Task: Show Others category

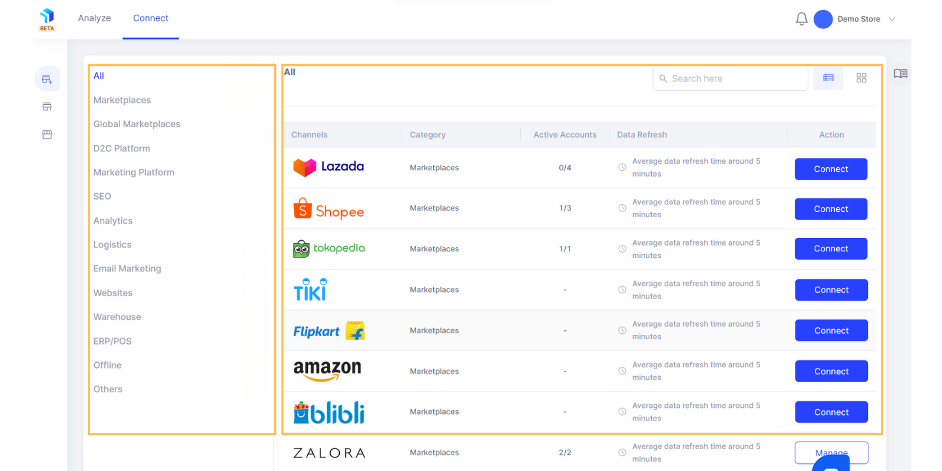Action: pyautogui.click(x=108, y=389)
